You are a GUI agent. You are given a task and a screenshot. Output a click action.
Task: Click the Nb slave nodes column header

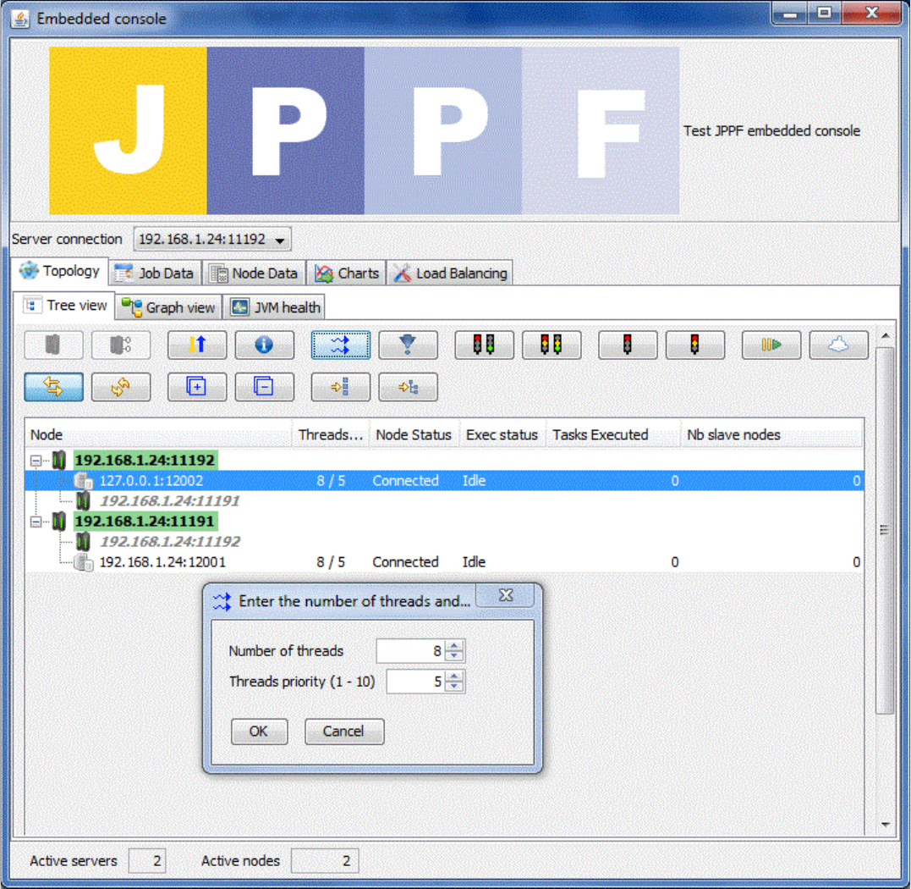[x=771, y=434]
